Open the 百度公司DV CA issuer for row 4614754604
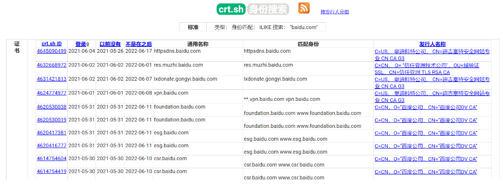Image resolution: width=503 pixels, height=185 pixels. pyautogui.click(x=425, y=158)
